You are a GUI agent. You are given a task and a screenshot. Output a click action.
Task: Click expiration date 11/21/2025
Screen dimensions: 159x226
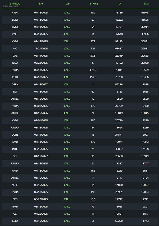click(x=41, y=49)
